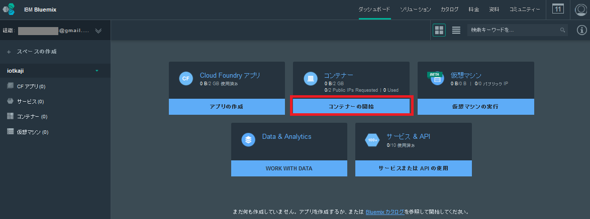Open the コミュニティー menu

point(525,10)
